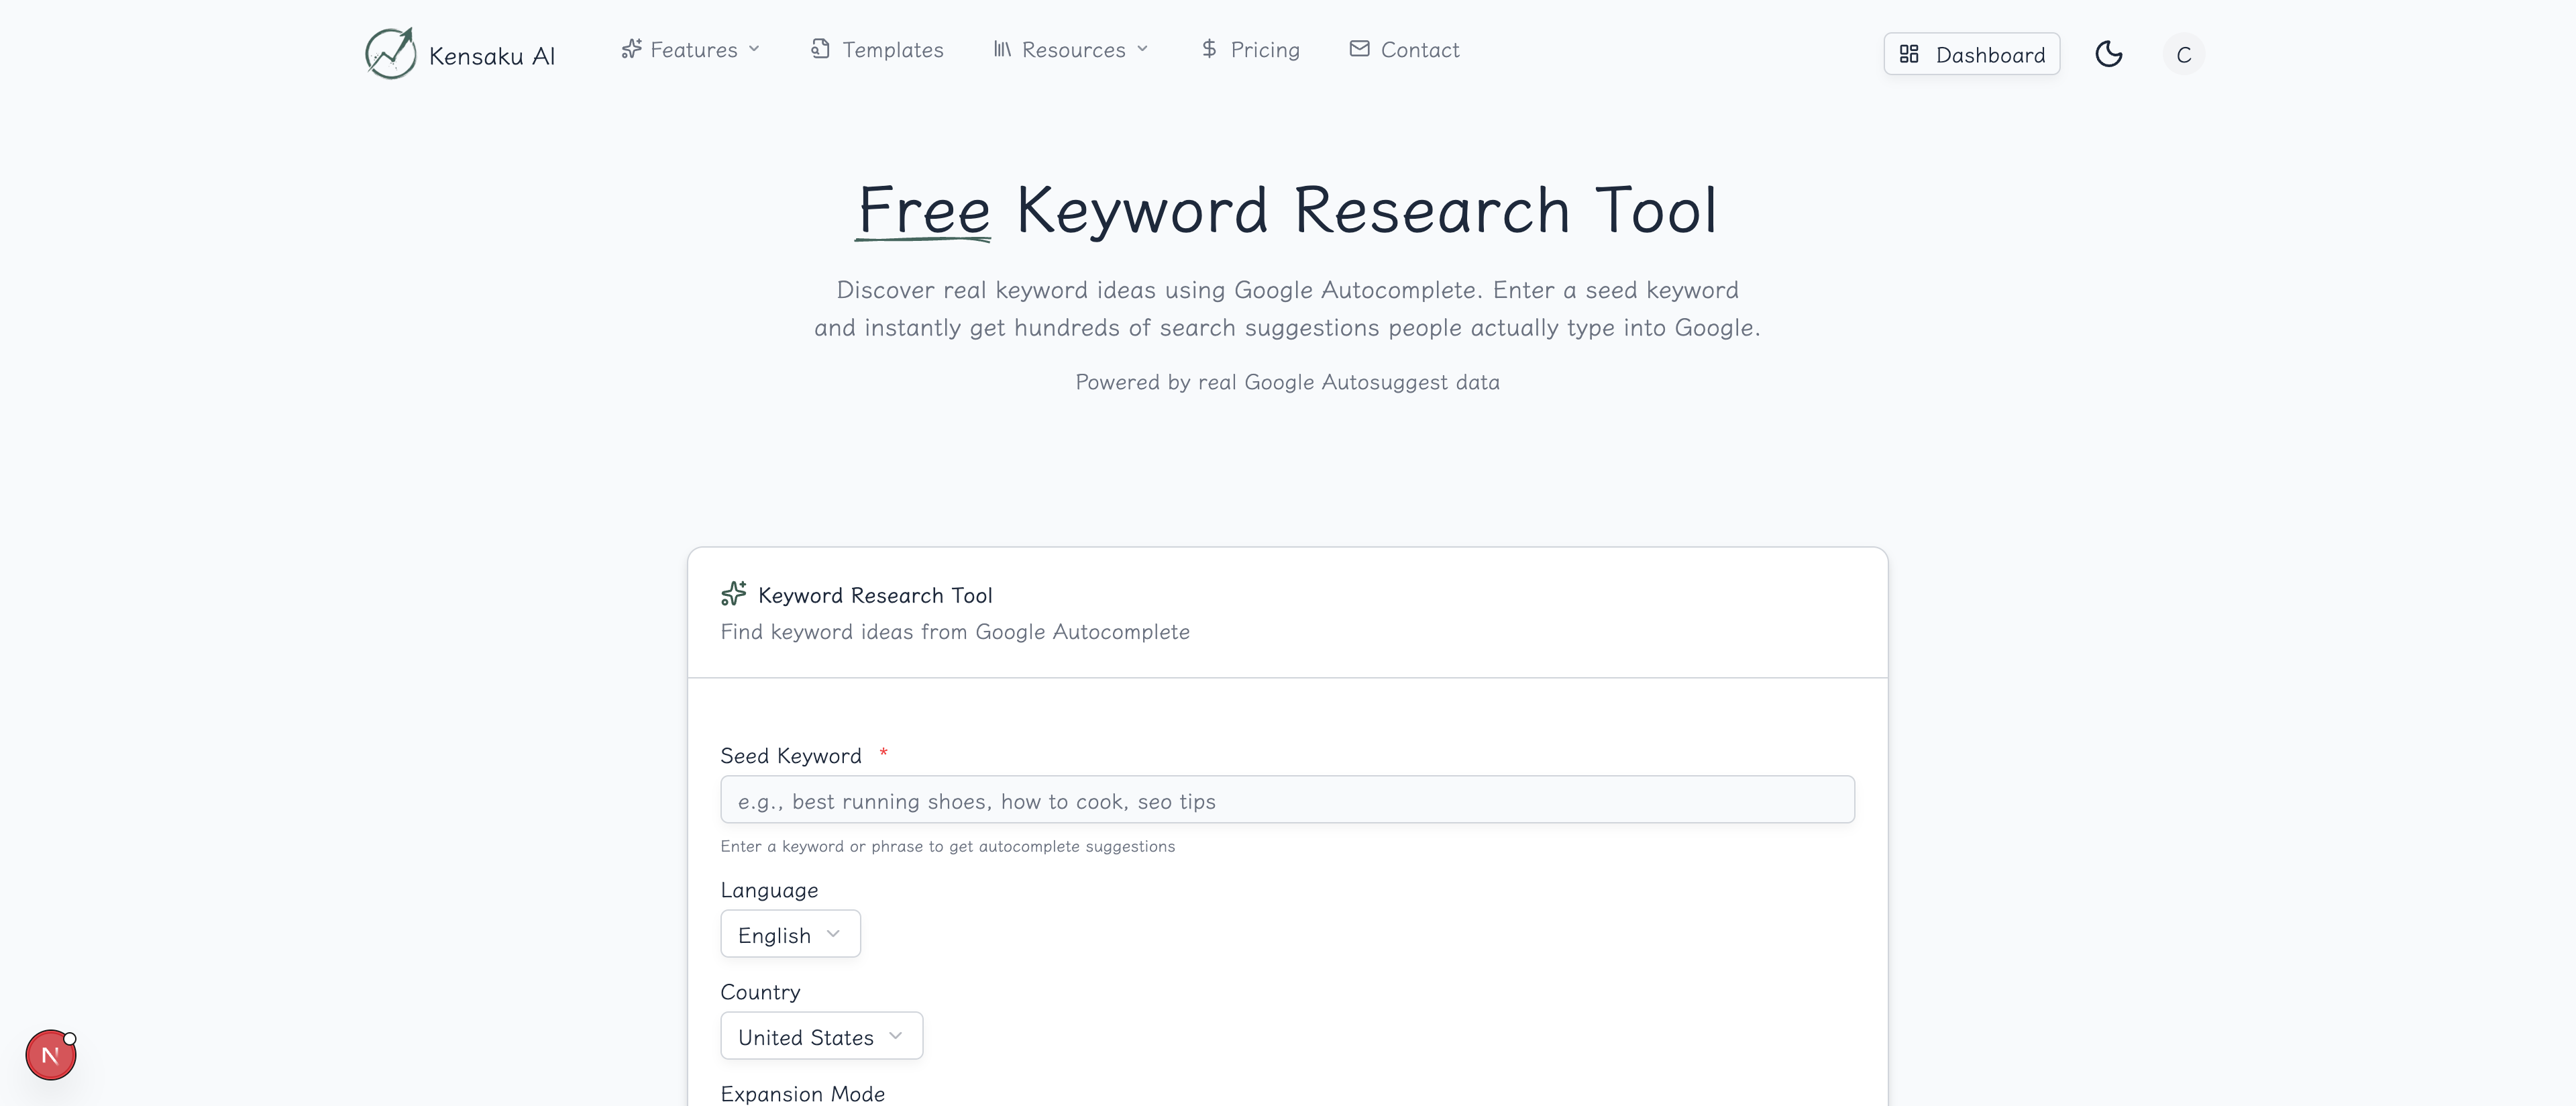Expand the Resources dropdown chevron
This screenshot has height=1106, width=2576.
[x=1143, y=49]
